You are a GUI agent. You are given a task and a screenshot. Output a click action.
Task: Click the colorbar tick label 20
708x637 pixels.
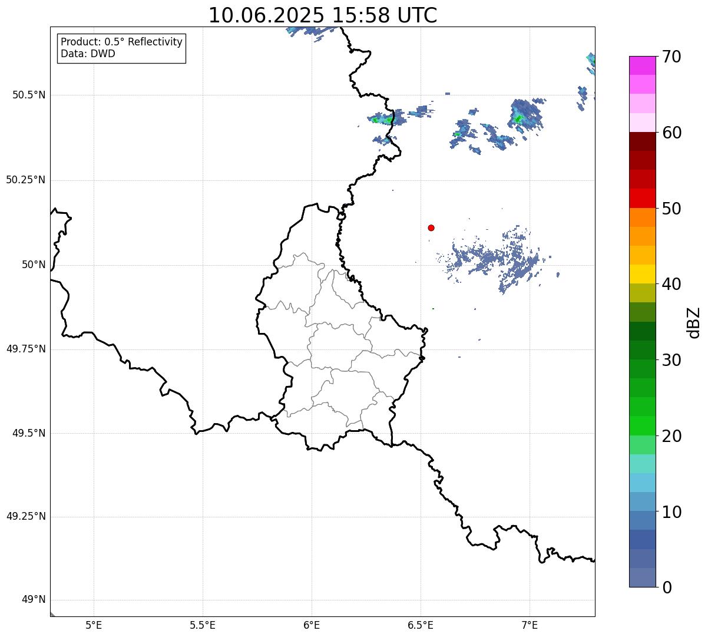pos(671,436)
